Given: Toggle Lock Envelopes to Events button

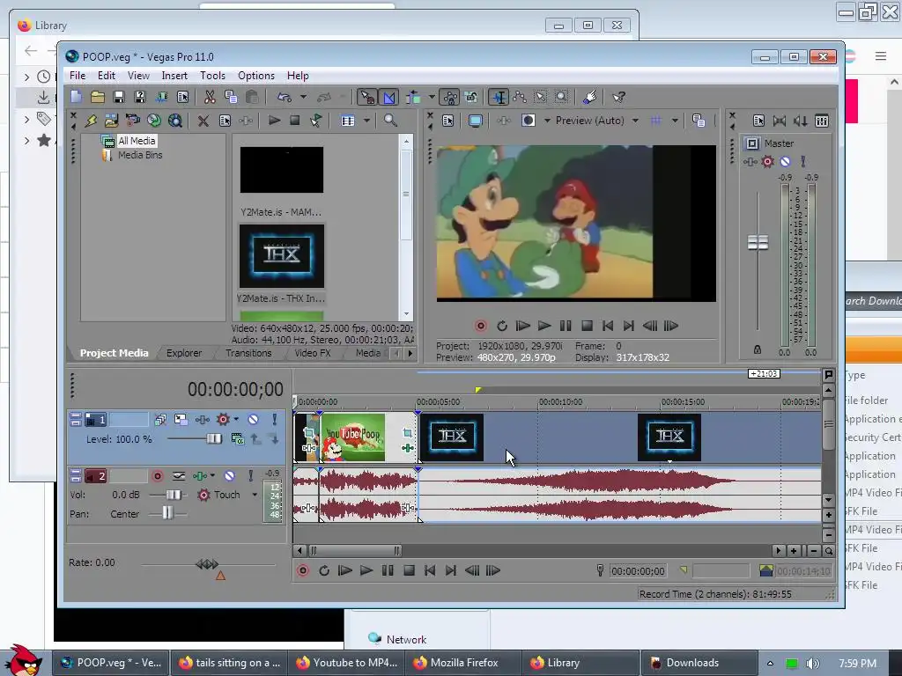Looking at the screenshot, I should [x=450, y=97].
